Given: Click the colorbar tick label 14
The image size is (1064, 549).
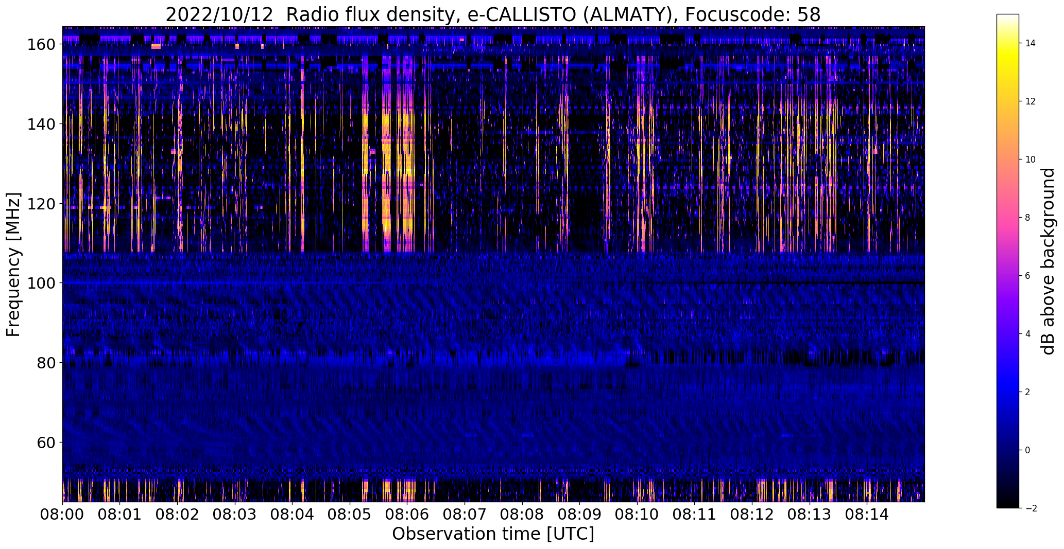Looking at the screenshot, I should coord(1031,43).
